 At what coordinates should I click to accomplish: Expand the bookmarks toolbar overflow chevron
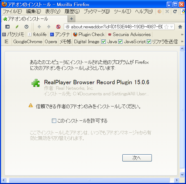tap(182, 34)
